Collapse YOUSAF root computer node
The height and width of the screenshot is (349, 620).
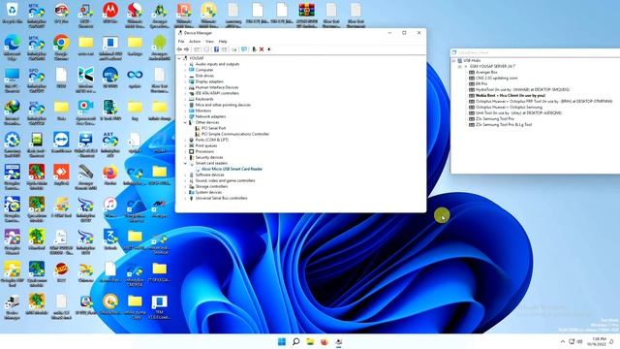[x=179, y=58]
